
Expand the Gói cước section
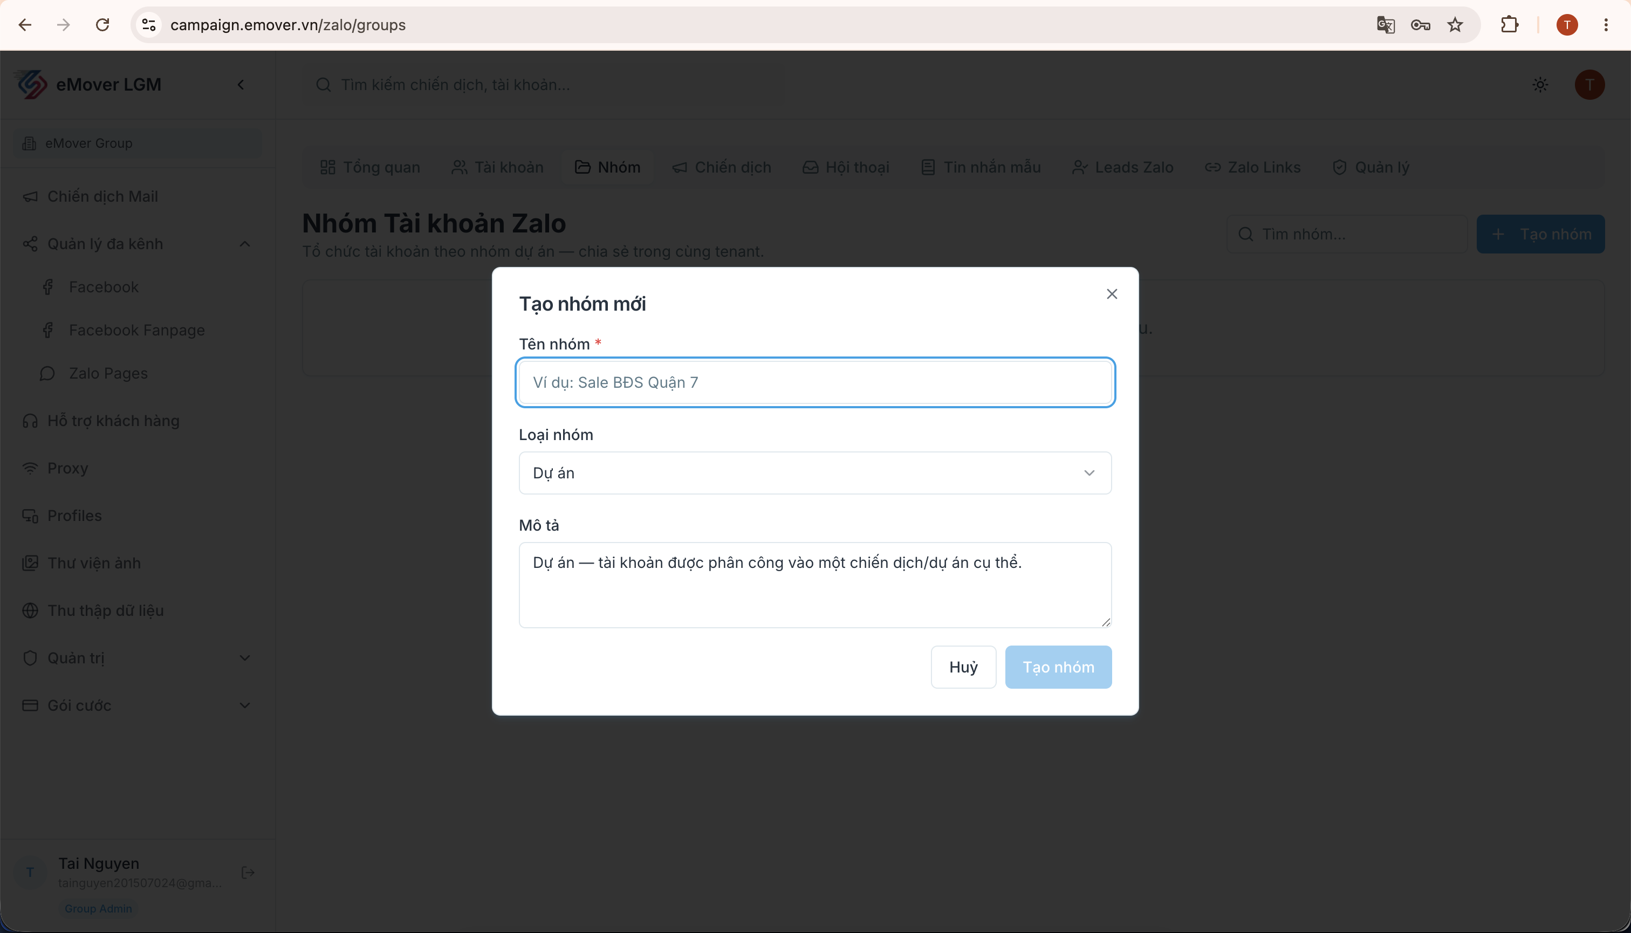click(x=138, y=705)
